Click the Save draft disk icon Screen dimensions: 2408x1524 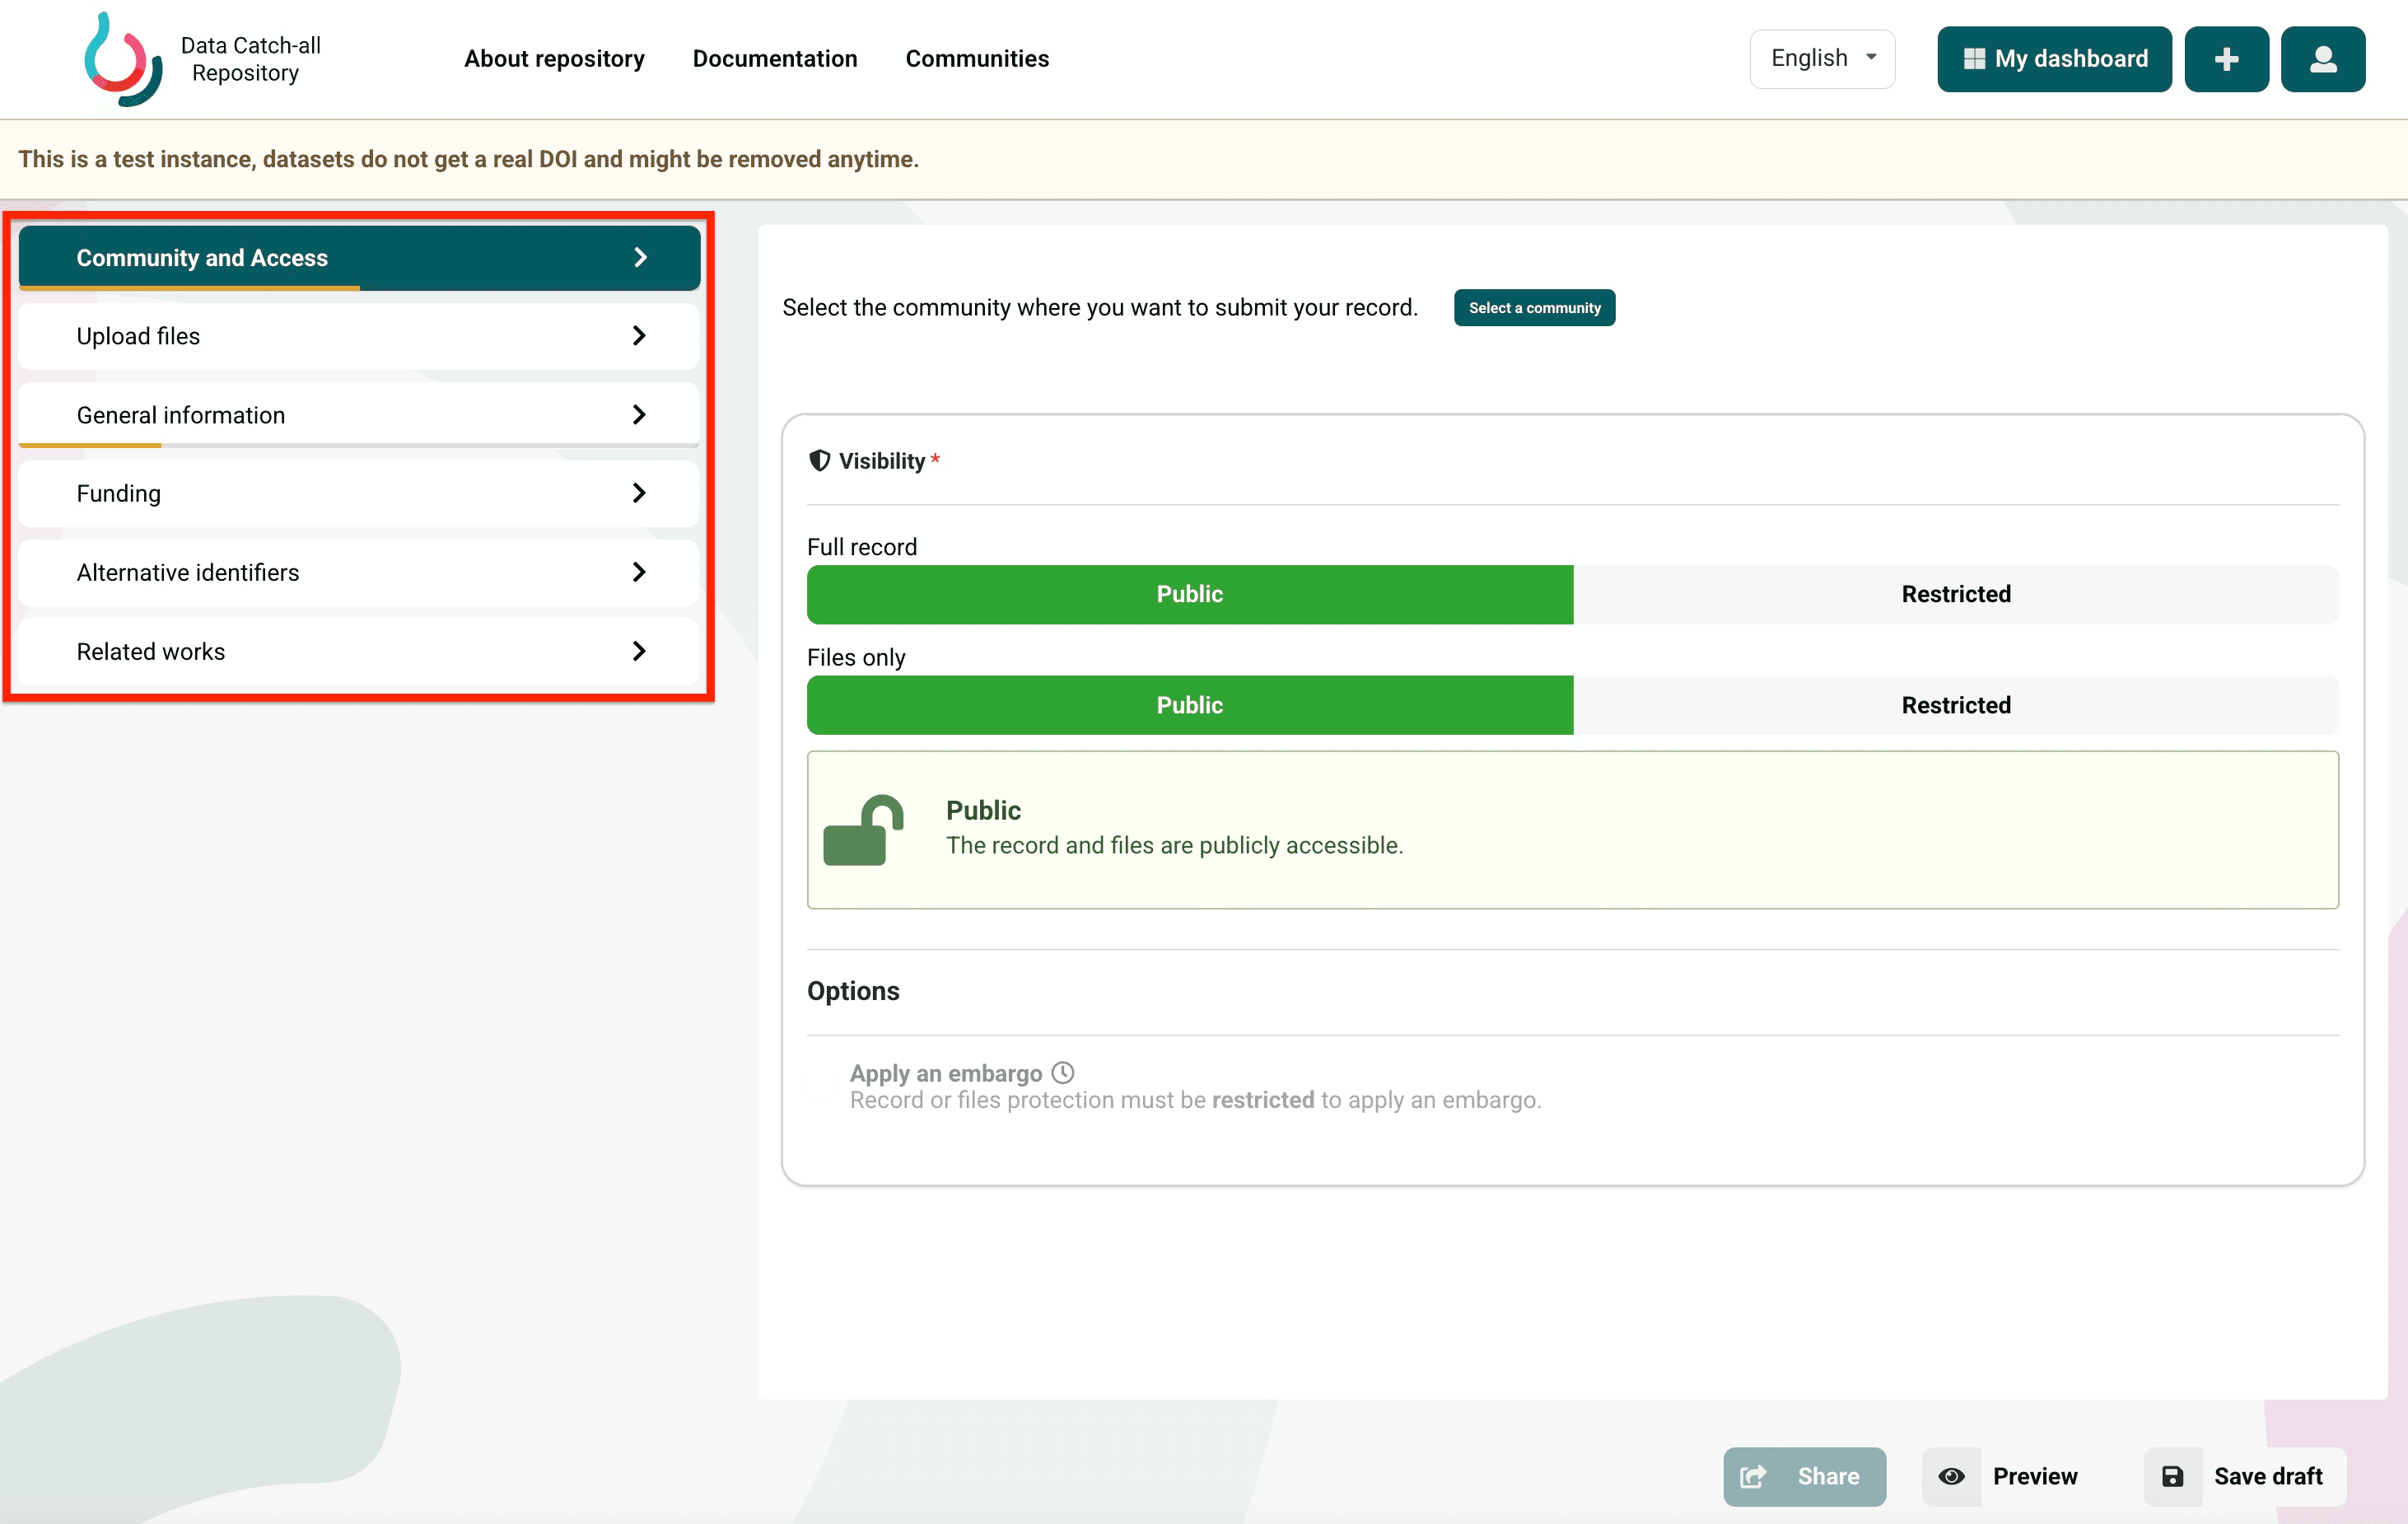pos(2172,1476)
